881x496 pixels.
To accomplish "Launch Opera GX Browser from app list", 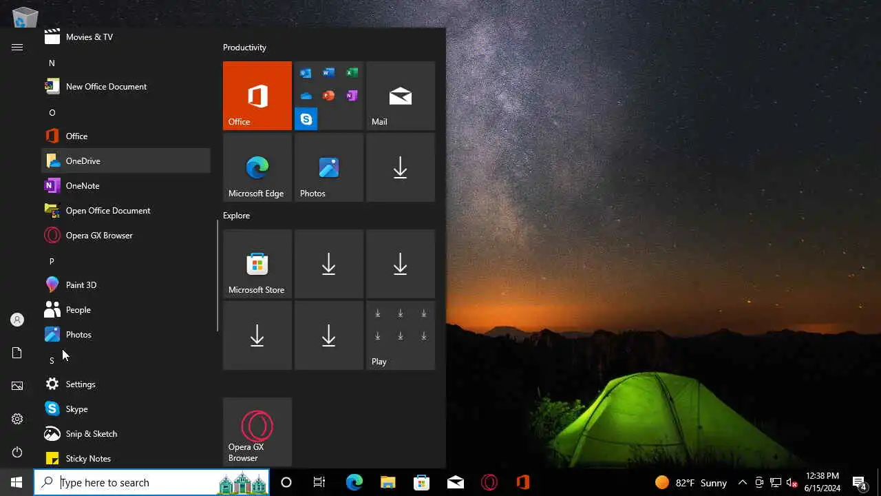I will [126, 236].
